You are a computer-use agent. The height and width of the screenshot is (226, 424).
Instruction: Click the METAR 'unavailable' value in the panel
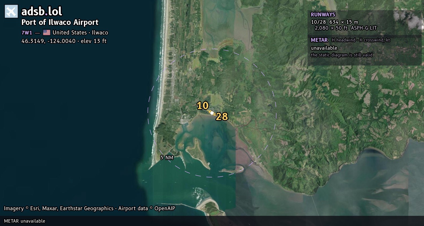(324, 48)
